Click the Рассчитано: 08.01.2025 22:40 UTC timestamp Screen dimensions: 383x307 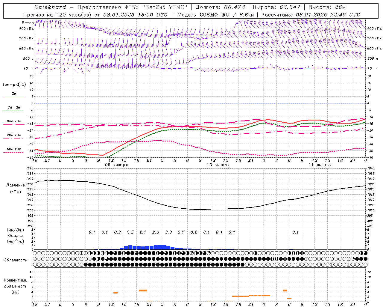click(311, 15)
